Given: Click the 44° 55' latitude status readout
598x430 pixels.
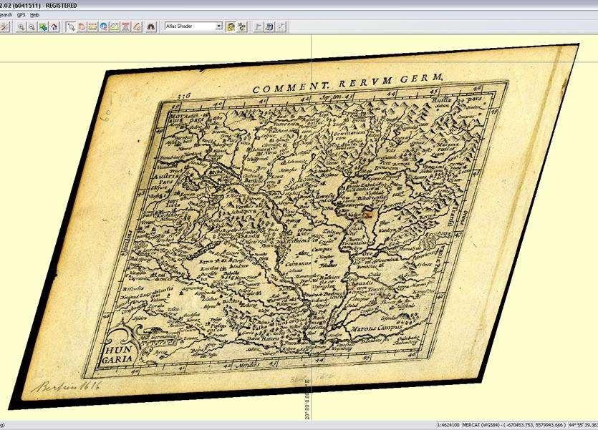Looking at the screenshot, I should [583, 425].
